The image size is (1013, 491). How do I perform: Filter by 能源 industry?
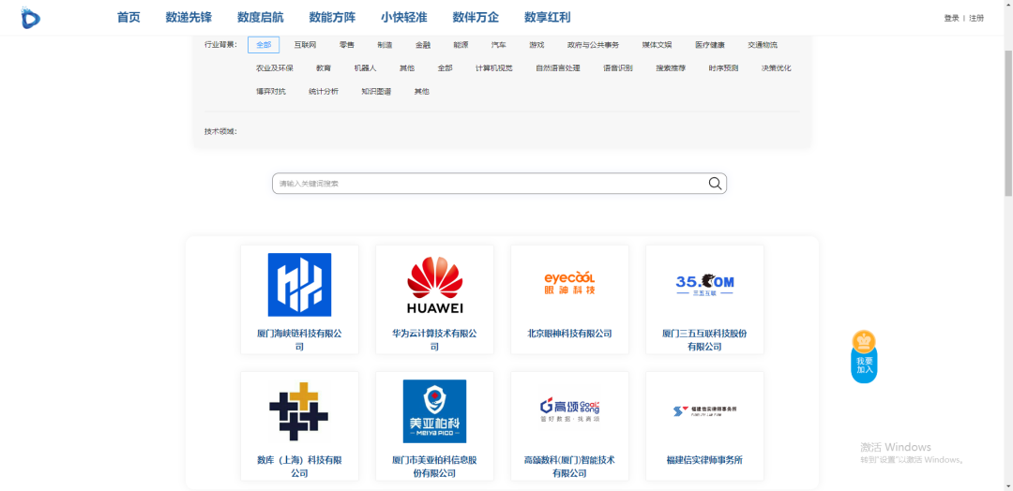coord(461,45)
